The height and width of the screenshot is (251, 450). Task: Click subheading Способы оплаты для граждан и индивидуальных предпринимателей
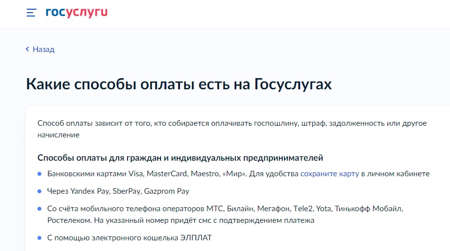point(180,158)
